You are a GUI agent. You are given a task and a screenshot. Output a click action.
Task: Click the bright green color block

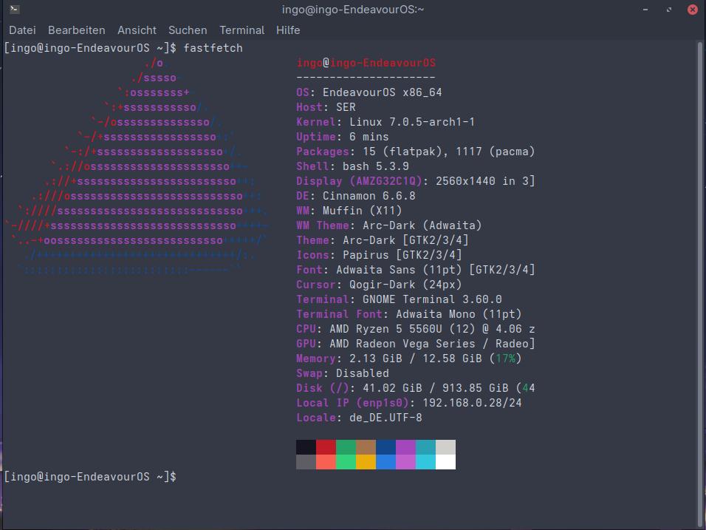point(346,462)
